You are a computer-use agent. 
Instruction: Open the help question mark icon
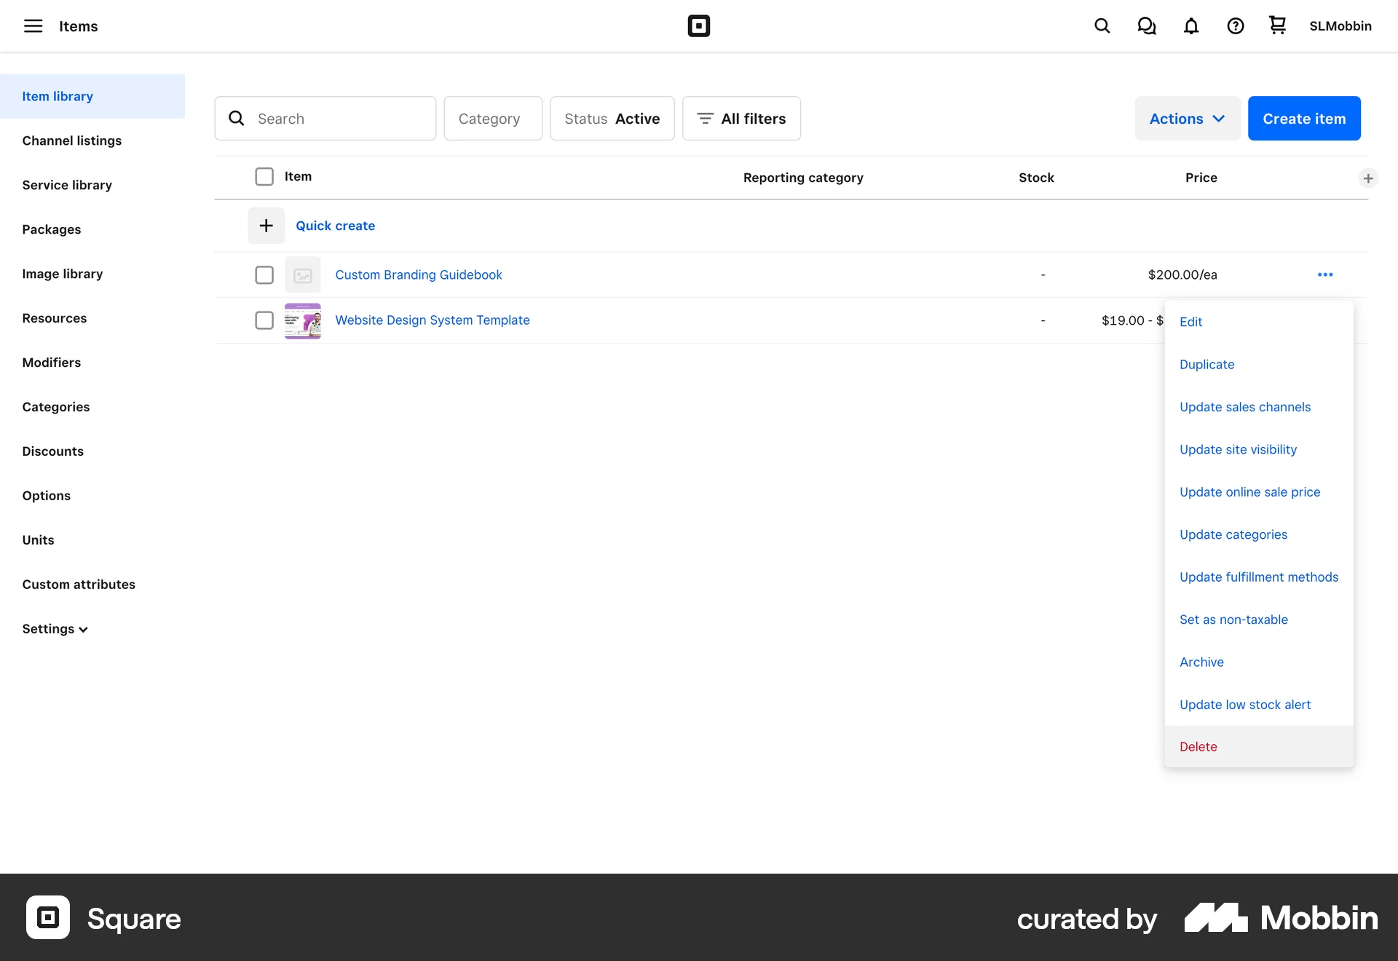(x=1235, y=25)
